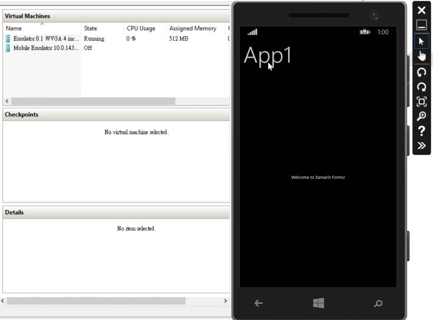This screenshot has height=320, width=433.
Task: Click the 512 MB memory cell
Action: (179, 38)
